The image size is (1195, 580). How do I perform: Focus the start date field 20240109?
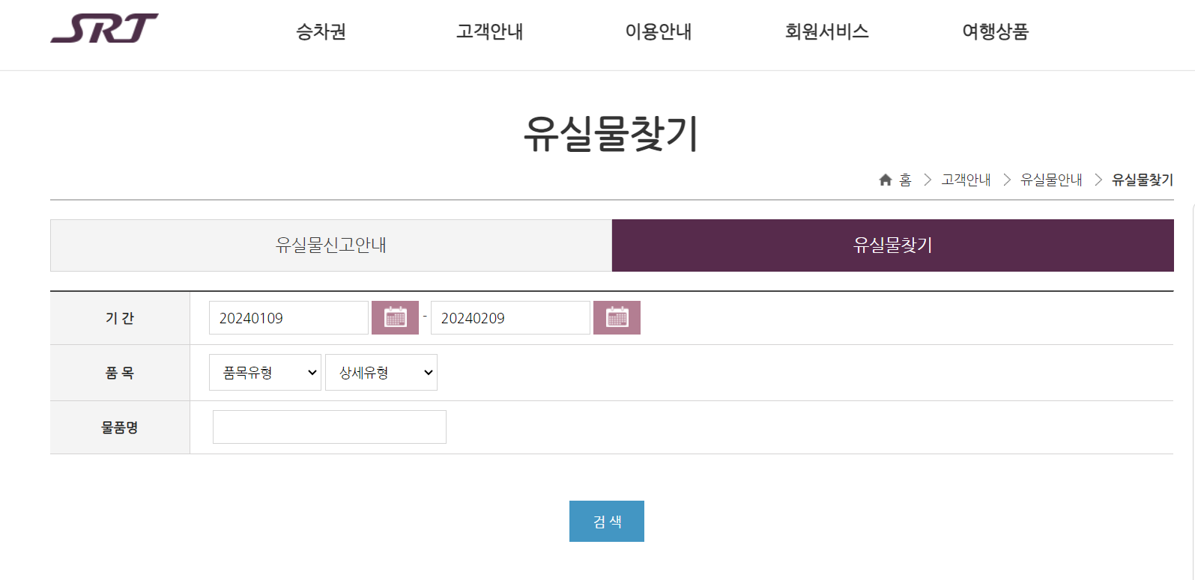288,318
